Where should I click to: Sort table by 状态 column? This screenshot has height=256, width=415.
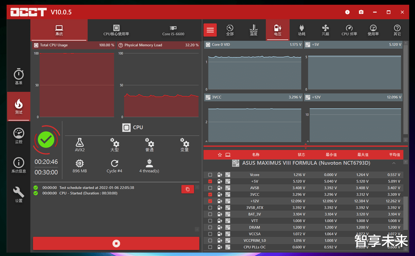click(x=301, y=155)
